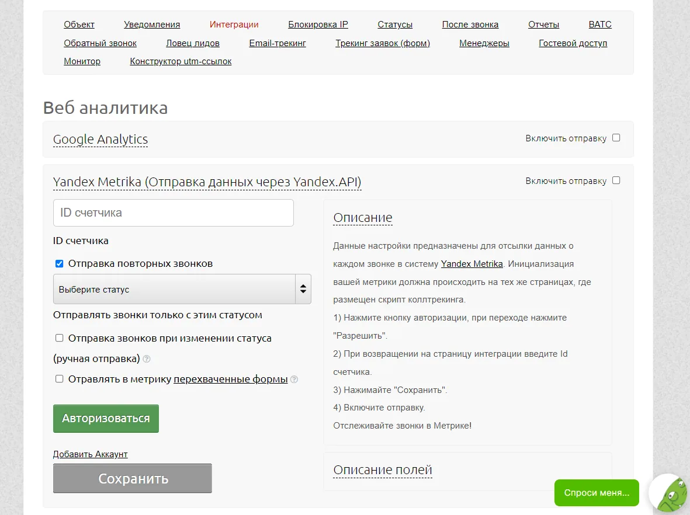Expand the Google Analytics section

point(100,139)
